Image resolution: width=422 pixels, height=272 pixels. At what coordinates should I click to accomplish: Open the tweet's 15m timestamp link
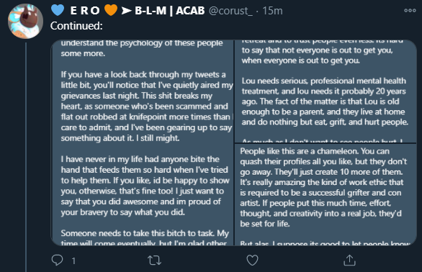(x=272, y=11)
